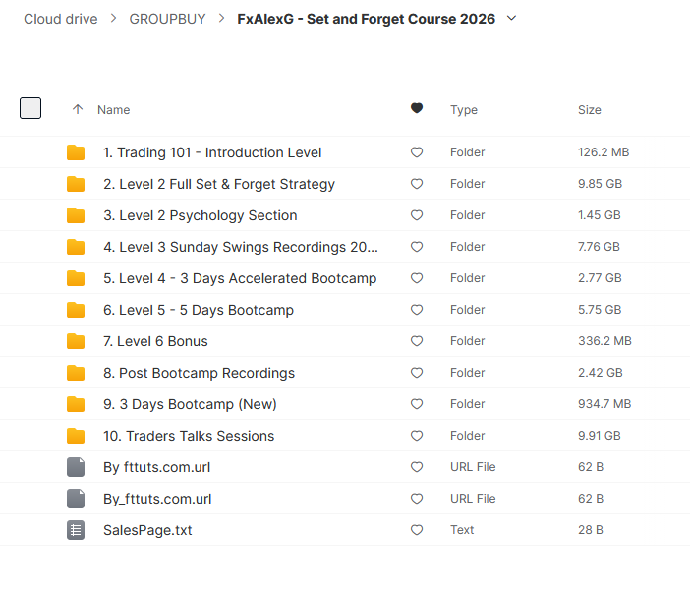Click folder icon of 3. Level 2 Psychology Section
The image size is (690, 595).
[x=76, y=215]
